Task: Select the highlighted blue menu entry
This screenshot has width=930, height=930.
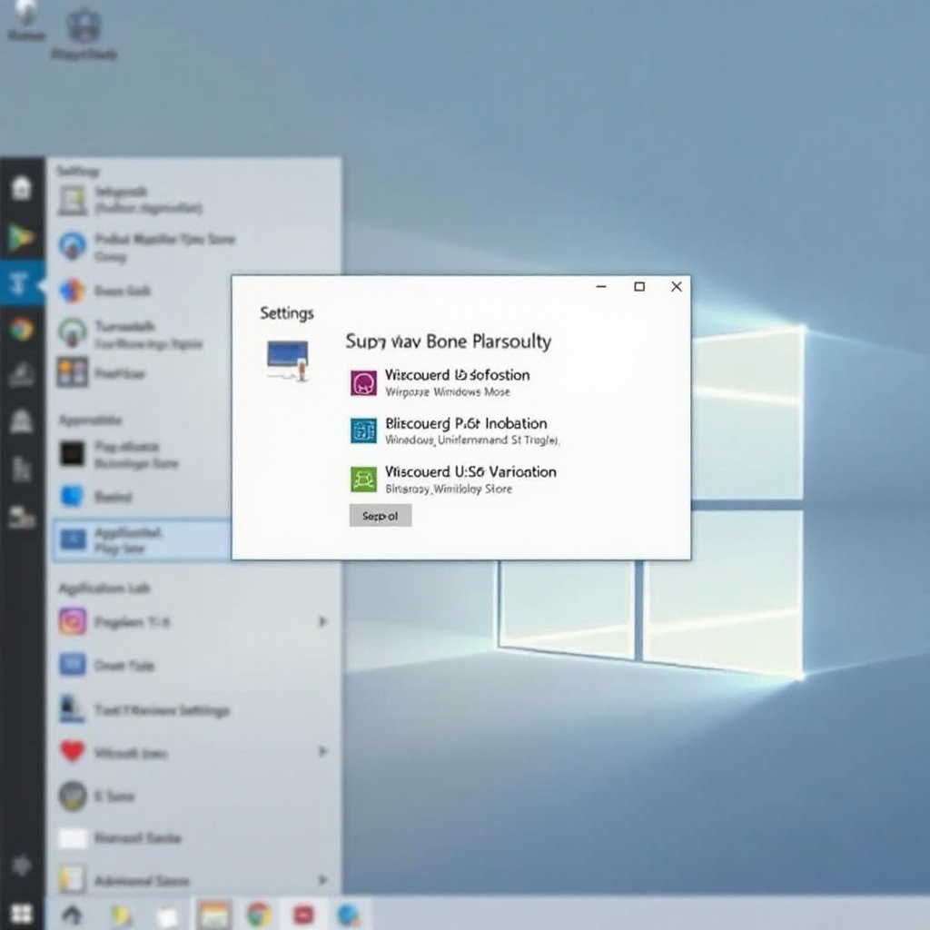Action: pos(141,540)
